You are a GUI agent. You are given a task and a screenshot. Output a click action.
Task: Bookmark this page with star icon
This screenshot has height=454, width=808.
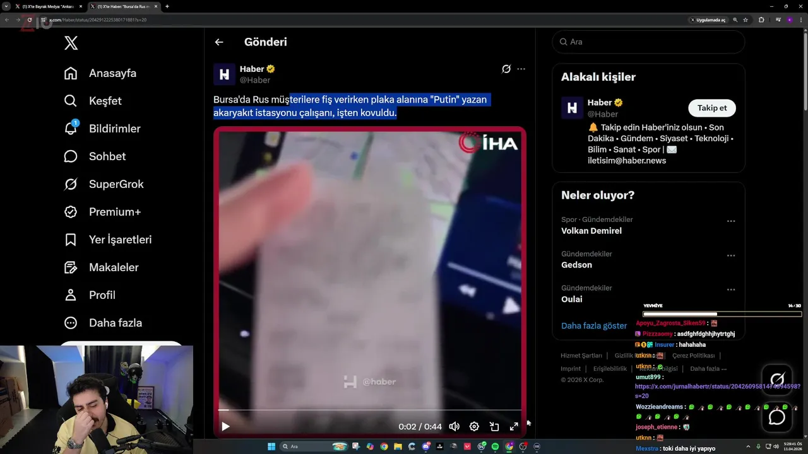pyautogui.click(x=746, y=20)
